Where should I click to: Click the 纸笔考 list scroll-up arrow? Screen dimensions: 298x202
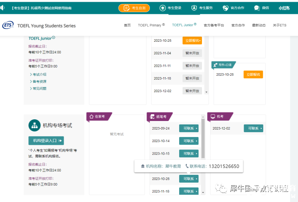[x=203, y=117]
